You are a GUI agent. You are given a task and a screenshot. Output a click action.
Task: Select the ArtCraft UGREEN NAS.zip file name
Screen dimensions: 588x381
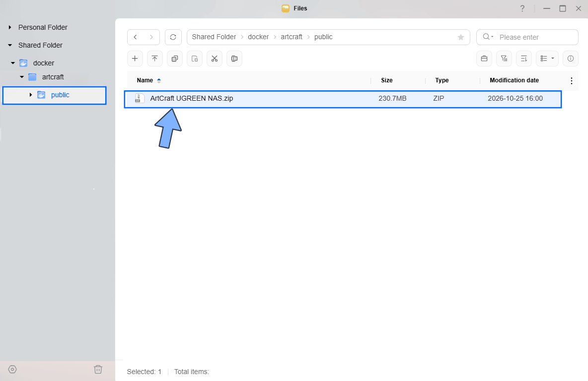pyautogui.click(x=192, y=99)
